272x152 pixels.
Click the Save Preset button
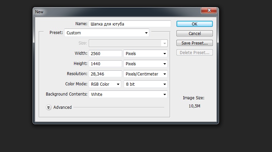[x=194, y=43]
